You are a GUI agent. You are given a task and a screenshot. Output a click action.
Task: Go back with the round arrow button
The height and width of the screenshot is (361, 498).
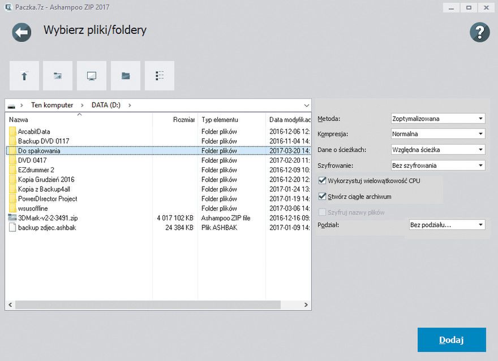click(x=22, y=32)
